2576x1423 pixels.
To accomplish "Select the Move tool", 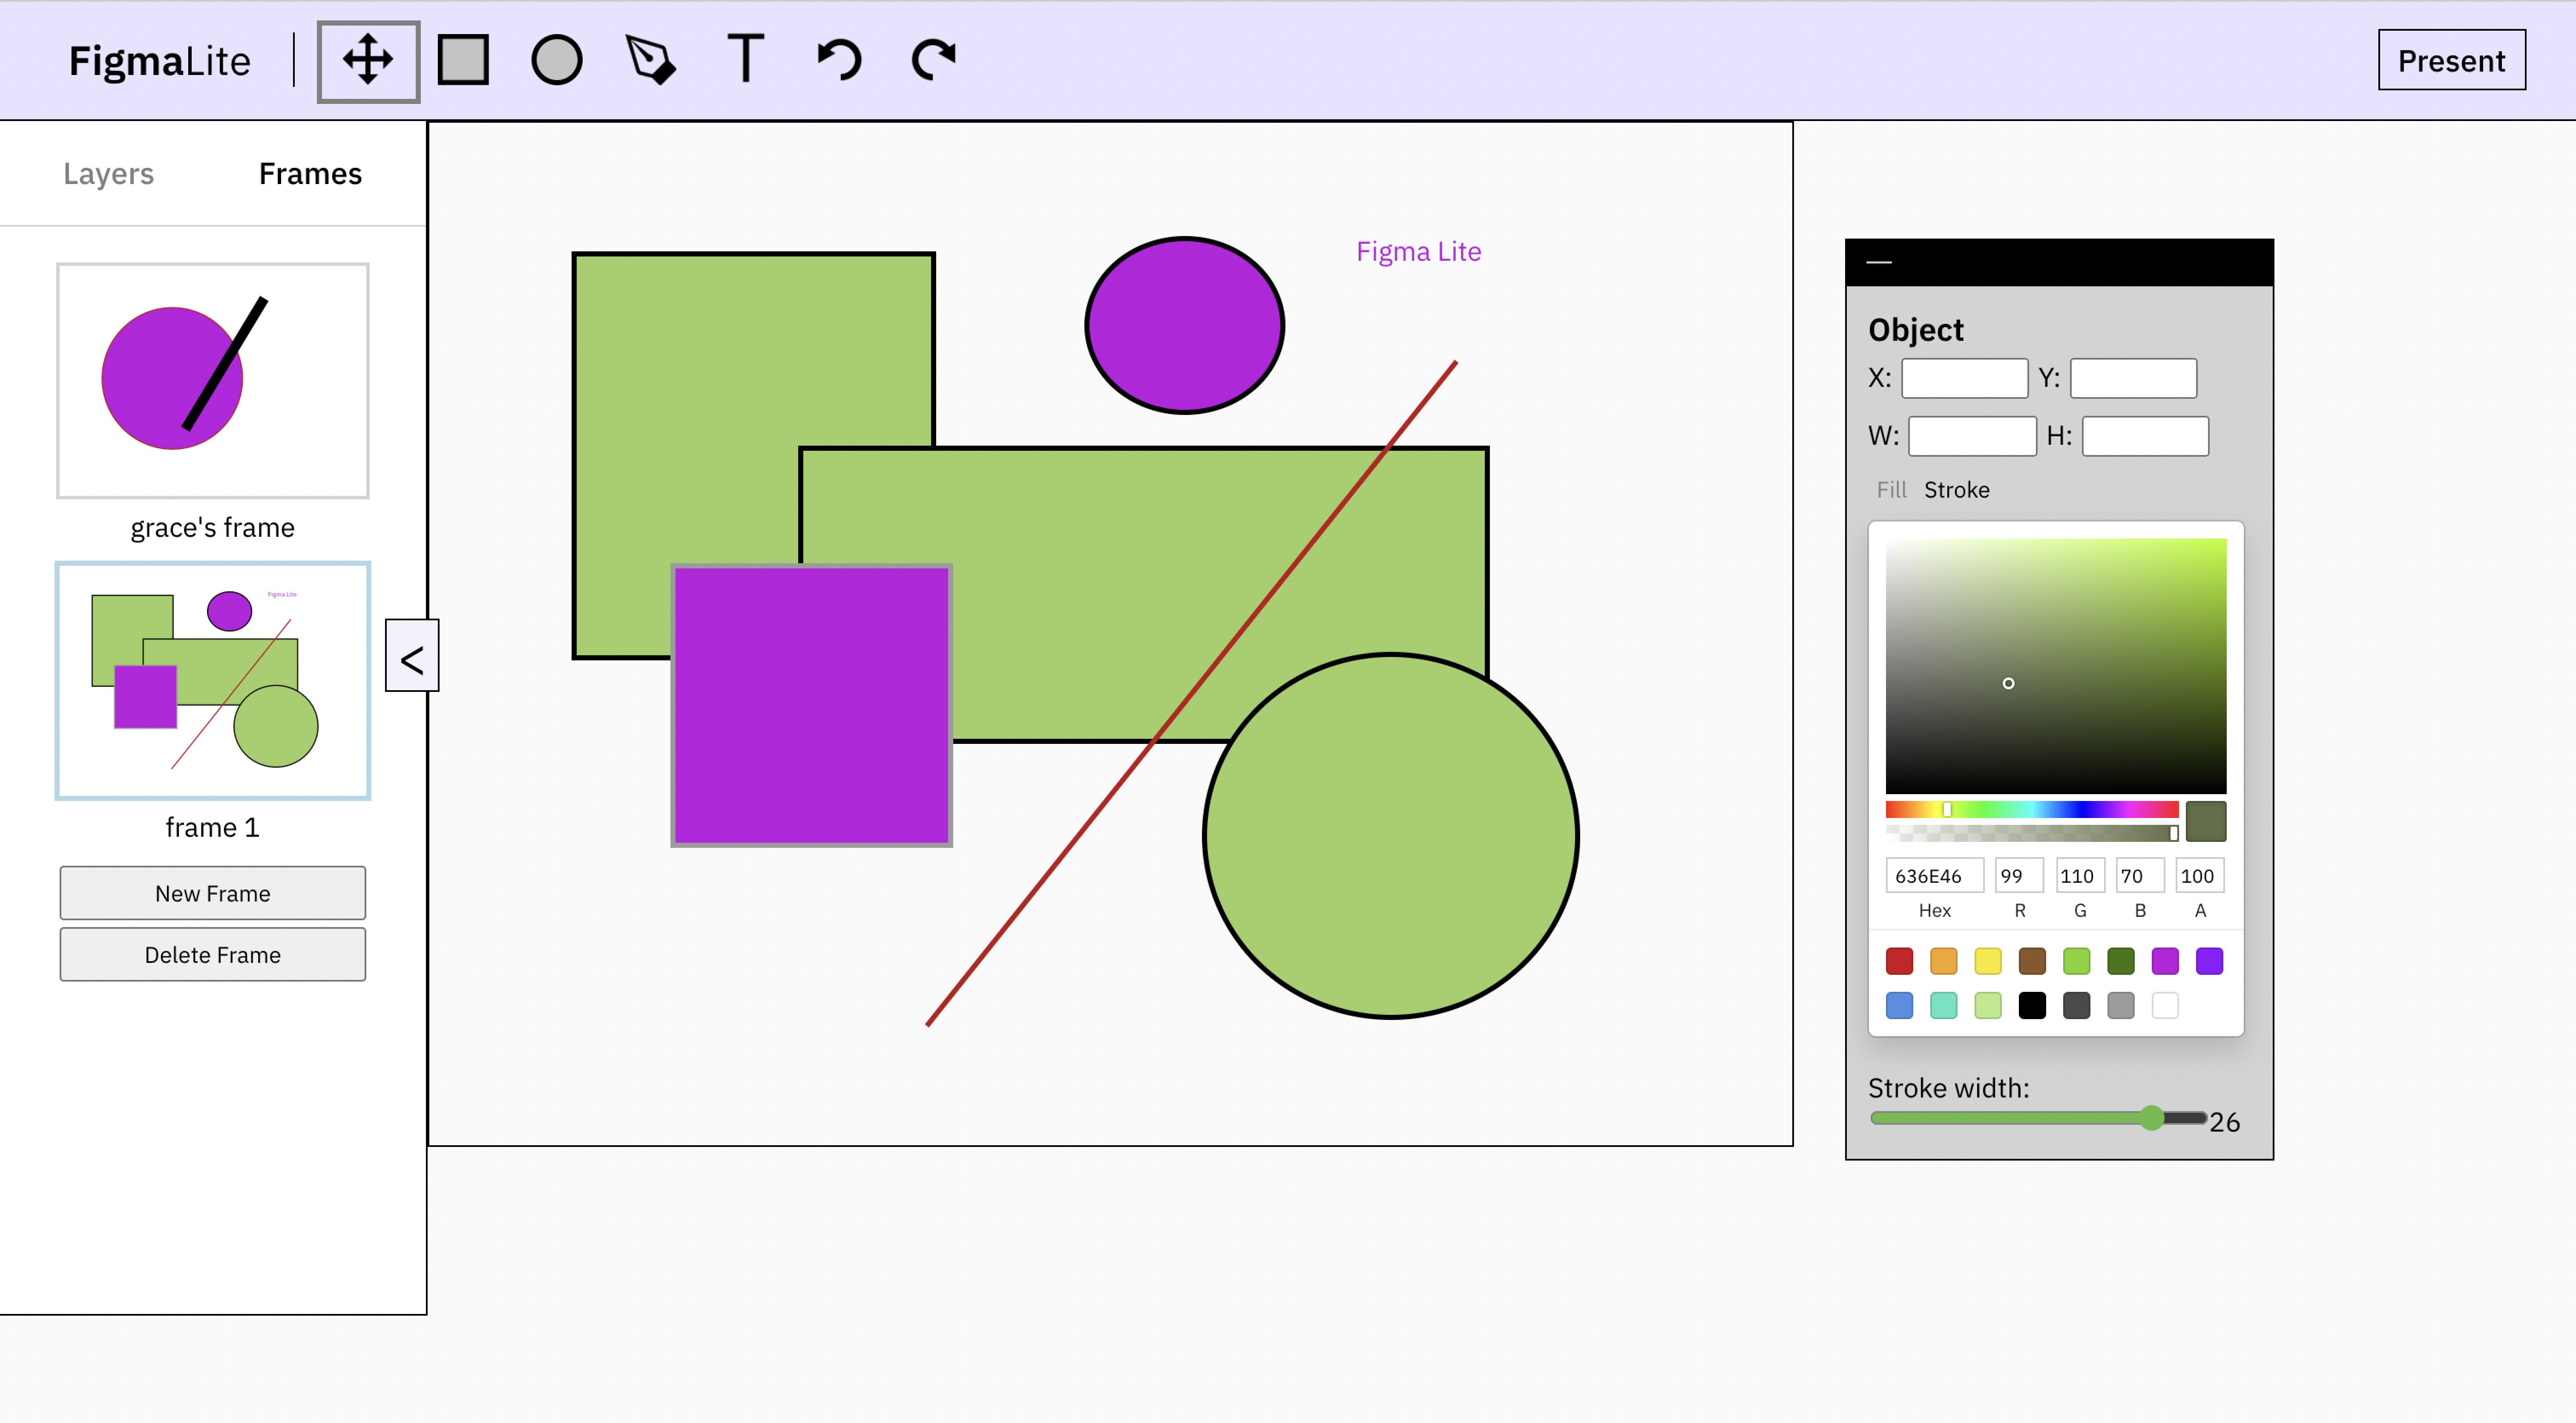I will [368, 61].
